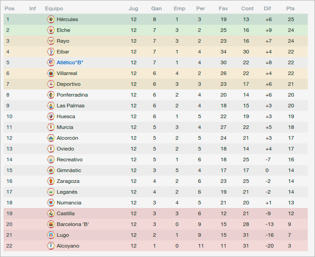Sort by the Pos column header
The height and width of the screenshot is (257, 315).
(9, 9)
